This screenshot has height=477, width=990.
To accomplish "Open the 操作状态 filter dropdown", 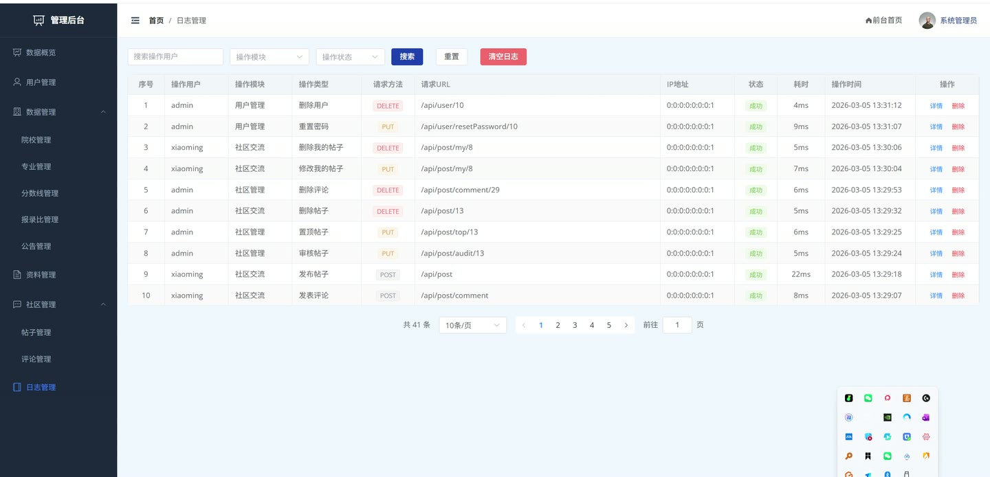I will 351,57.
